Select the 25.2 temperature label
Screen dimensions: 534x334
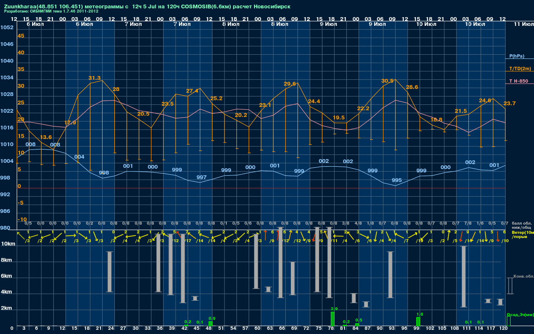pos(217,99)
